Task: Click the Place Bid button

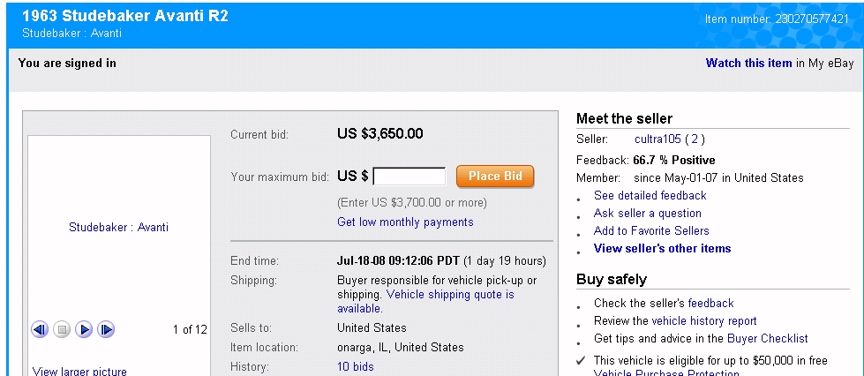Action: 495,177
